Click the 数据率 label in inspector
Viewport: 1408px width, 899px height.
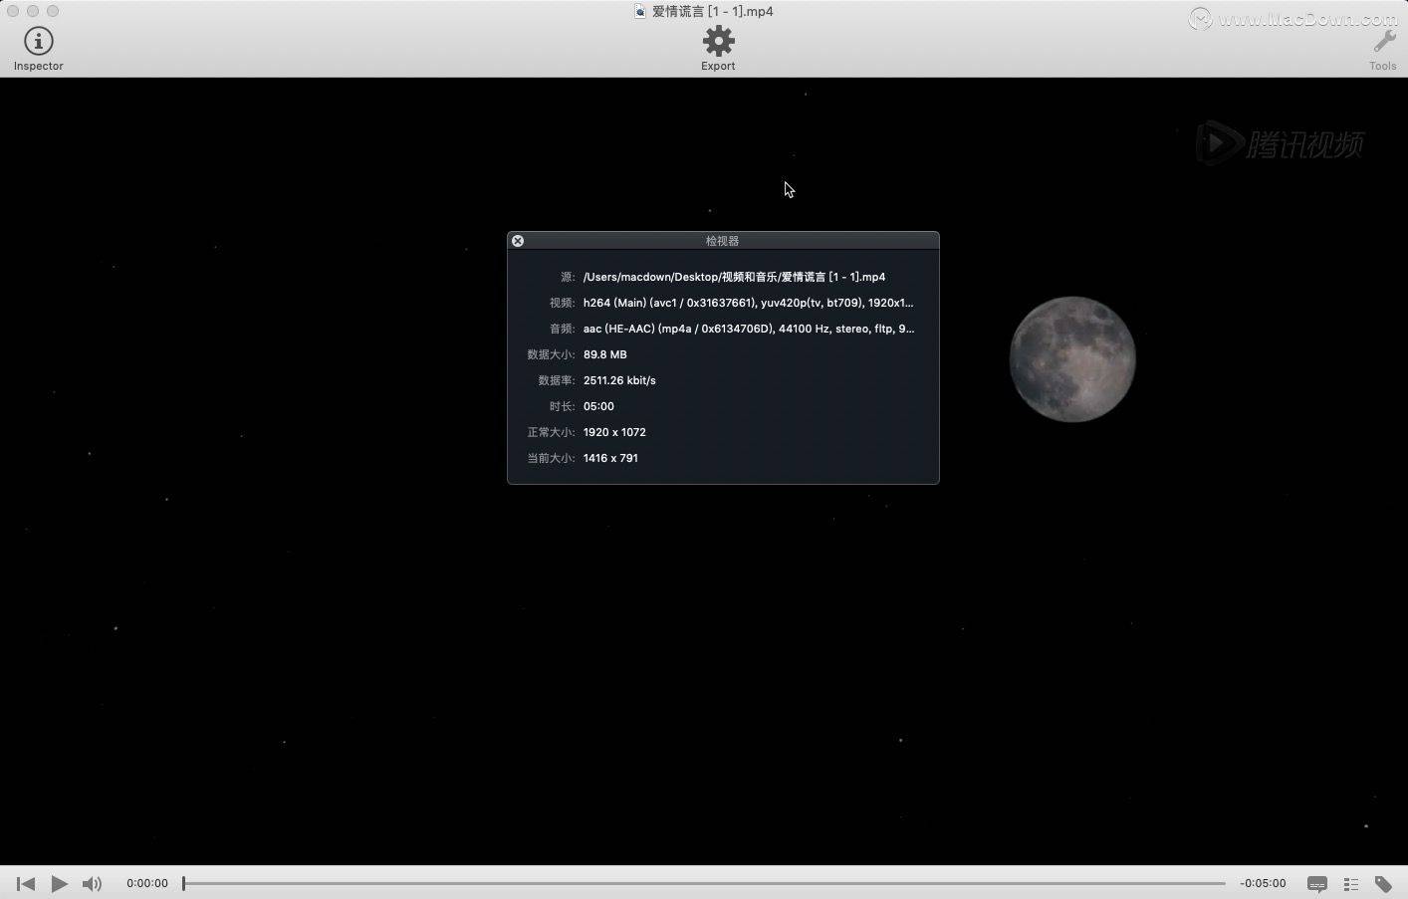pyautogui.click(x=557, y=380)
